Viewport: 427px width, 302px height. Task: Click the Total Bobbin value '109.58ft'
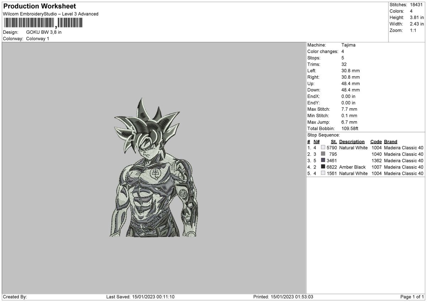(x=350, y=129)
